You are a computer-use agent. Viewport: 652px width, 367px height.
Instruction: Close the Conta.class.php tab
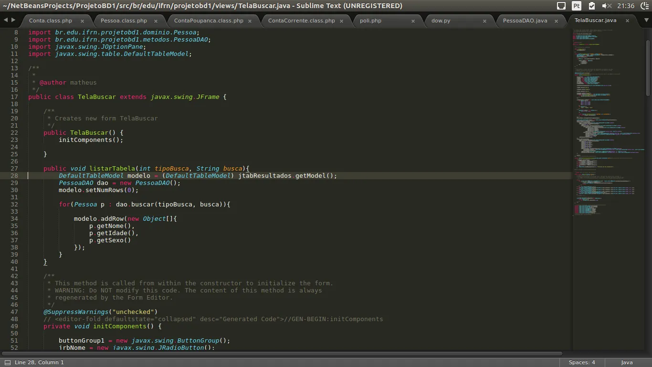pos(82,21)
